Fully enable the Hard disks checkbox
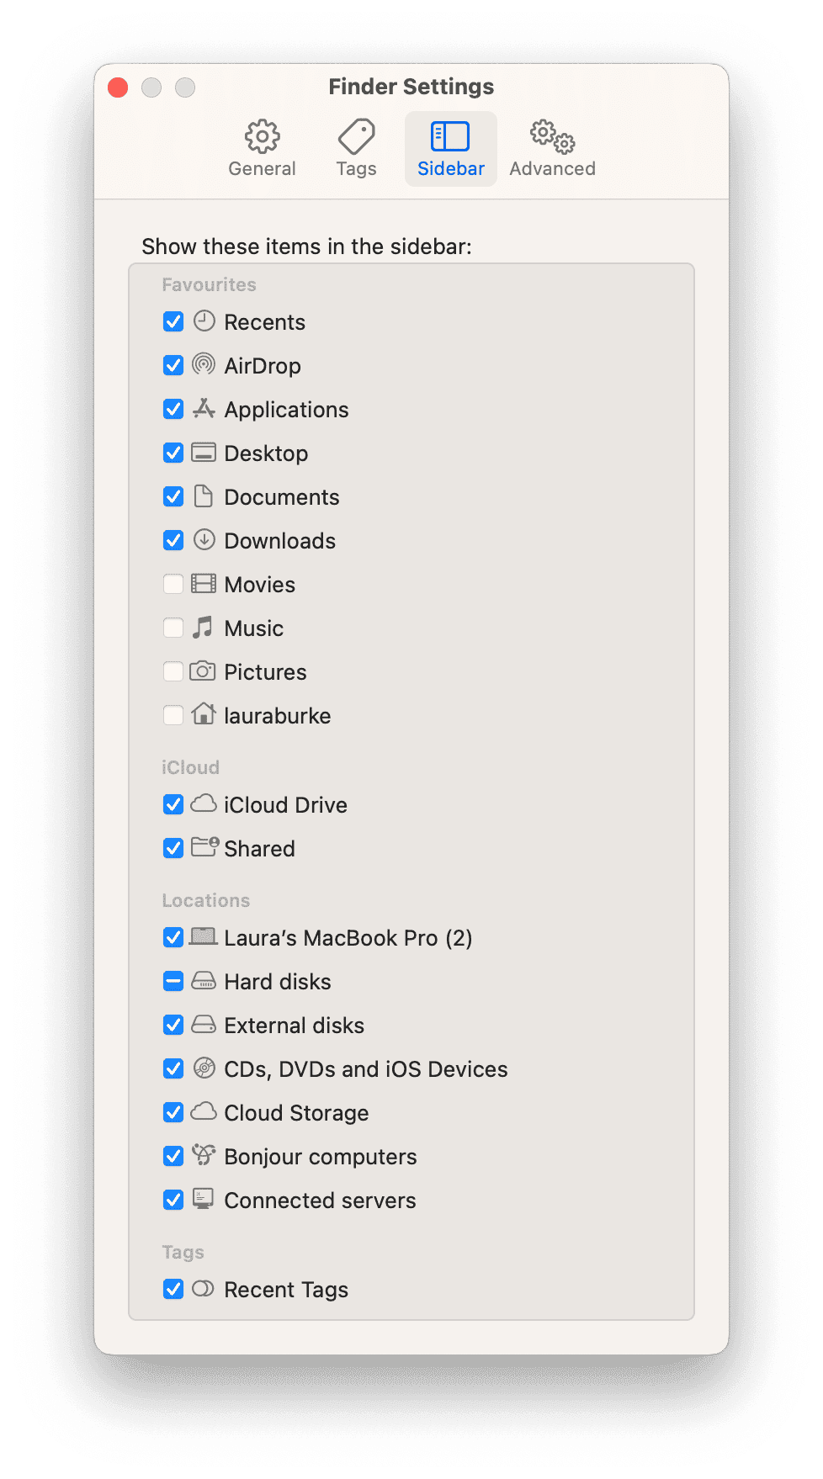The width and height of the screenshot is (823, 1479). [x=173, y=981]
